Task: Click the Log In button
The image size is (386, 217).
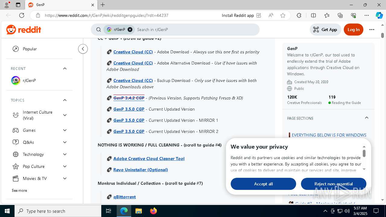Action: click(x=353, y=30)
